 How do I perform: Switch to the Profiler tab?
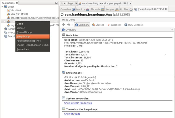tap(126, 9)
